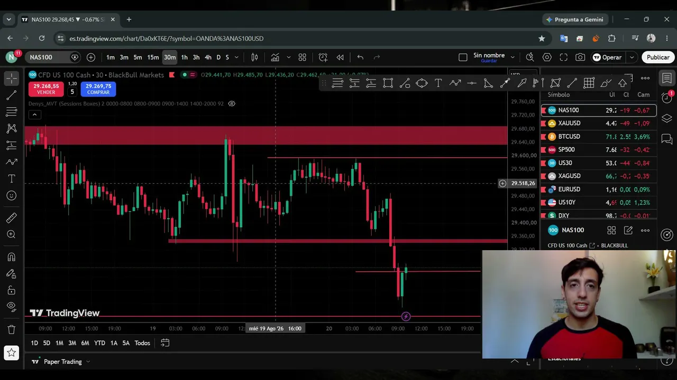Expand the Paper Trading panel dropdown
Screen dimensions: 677x380
click(x=88, y=362)
